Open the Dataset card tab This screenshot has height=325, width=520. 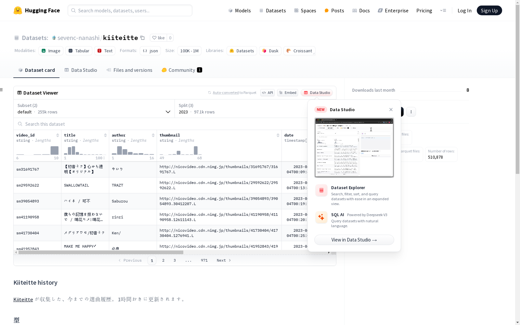pos(36,70)
